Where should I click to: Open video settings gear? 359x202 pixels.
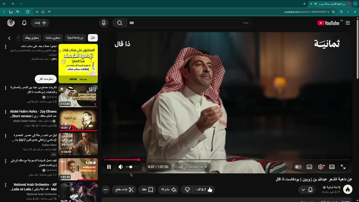(x=321, y=167)
